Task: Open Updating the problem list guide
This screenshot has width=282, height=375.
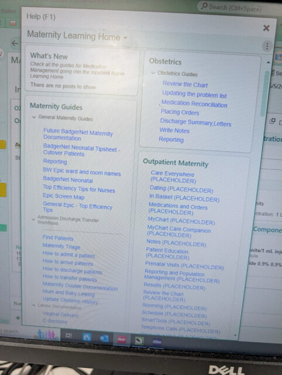Action: [x=194, y=94]
